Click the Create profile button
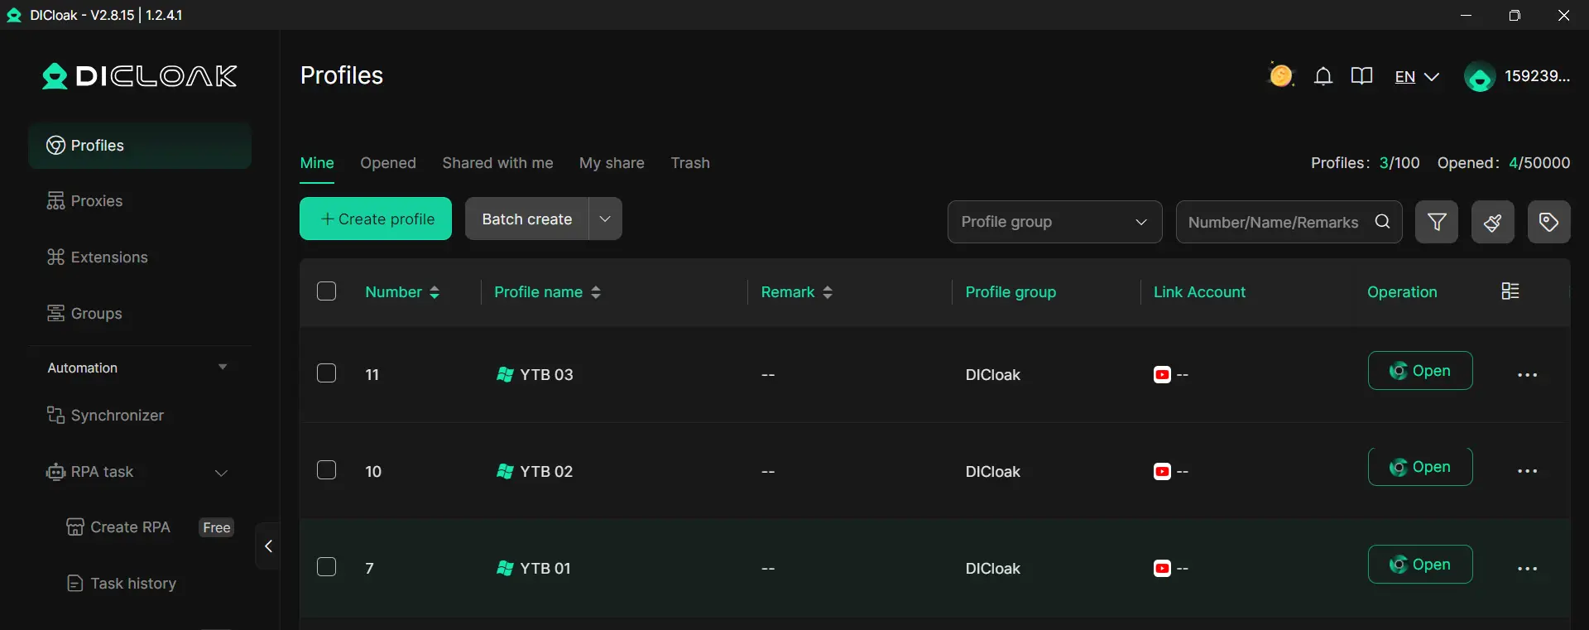1589x630 pixels. (376, 219)
